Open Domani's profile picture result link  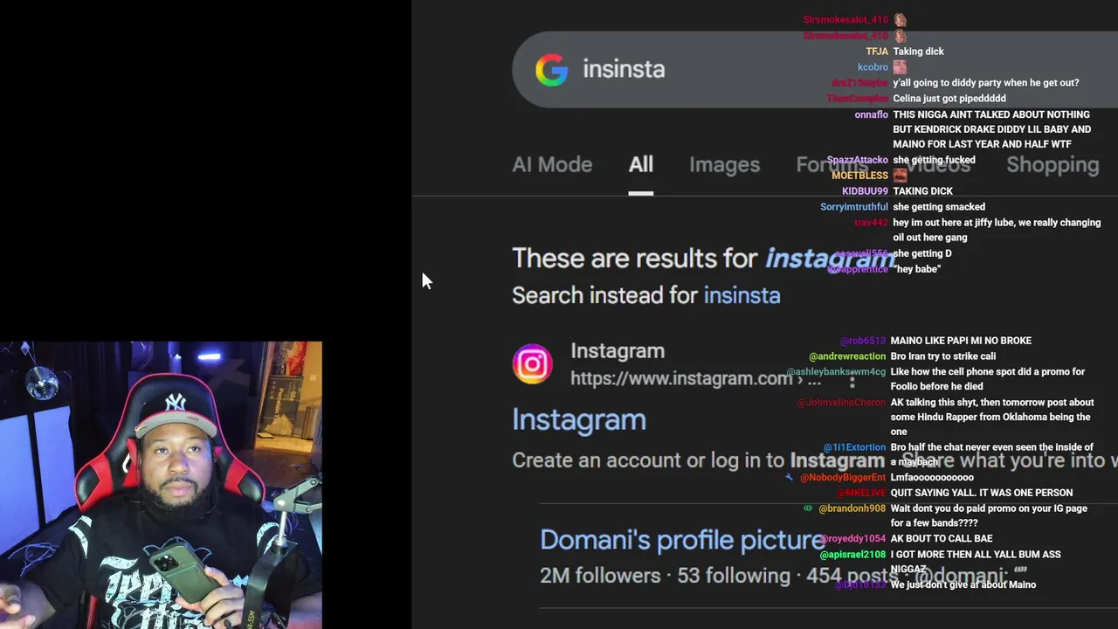point(682,540)
